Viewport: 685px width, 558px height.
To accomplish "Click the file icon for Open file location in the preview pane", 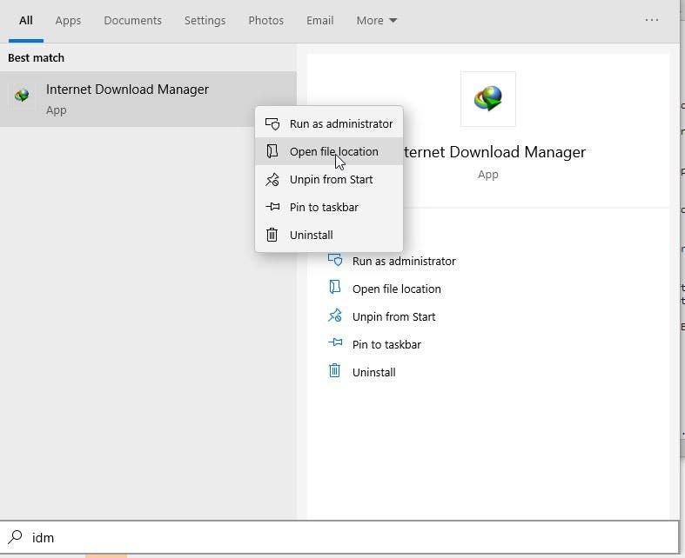I will pos(335,289).
